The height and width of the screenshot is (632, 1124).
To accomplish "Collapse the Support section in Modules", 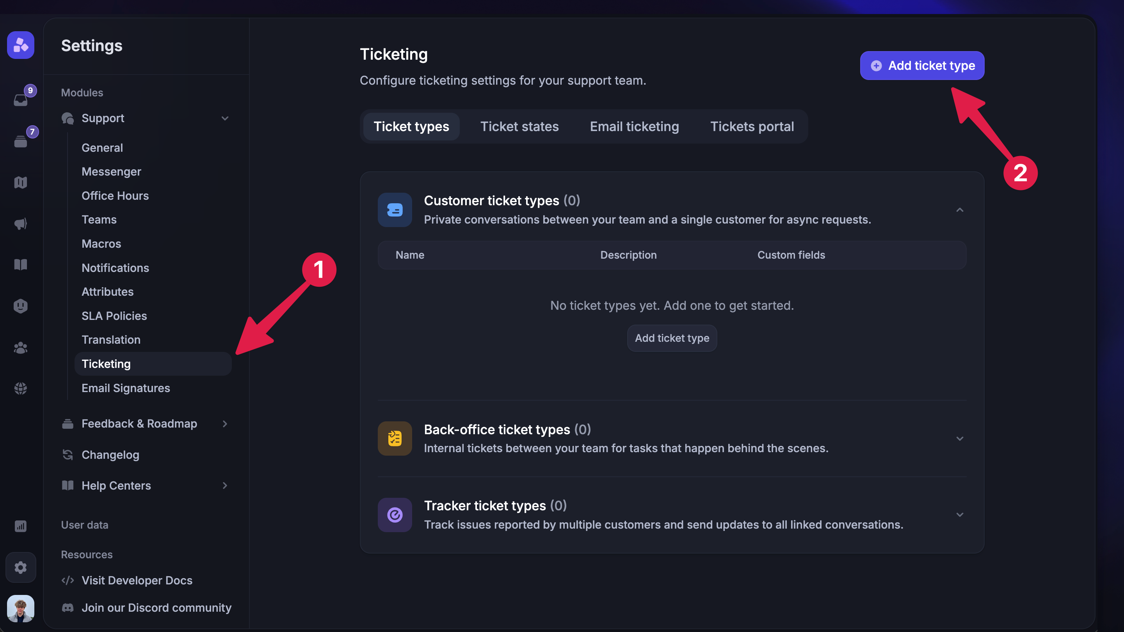I will point(225,118).
